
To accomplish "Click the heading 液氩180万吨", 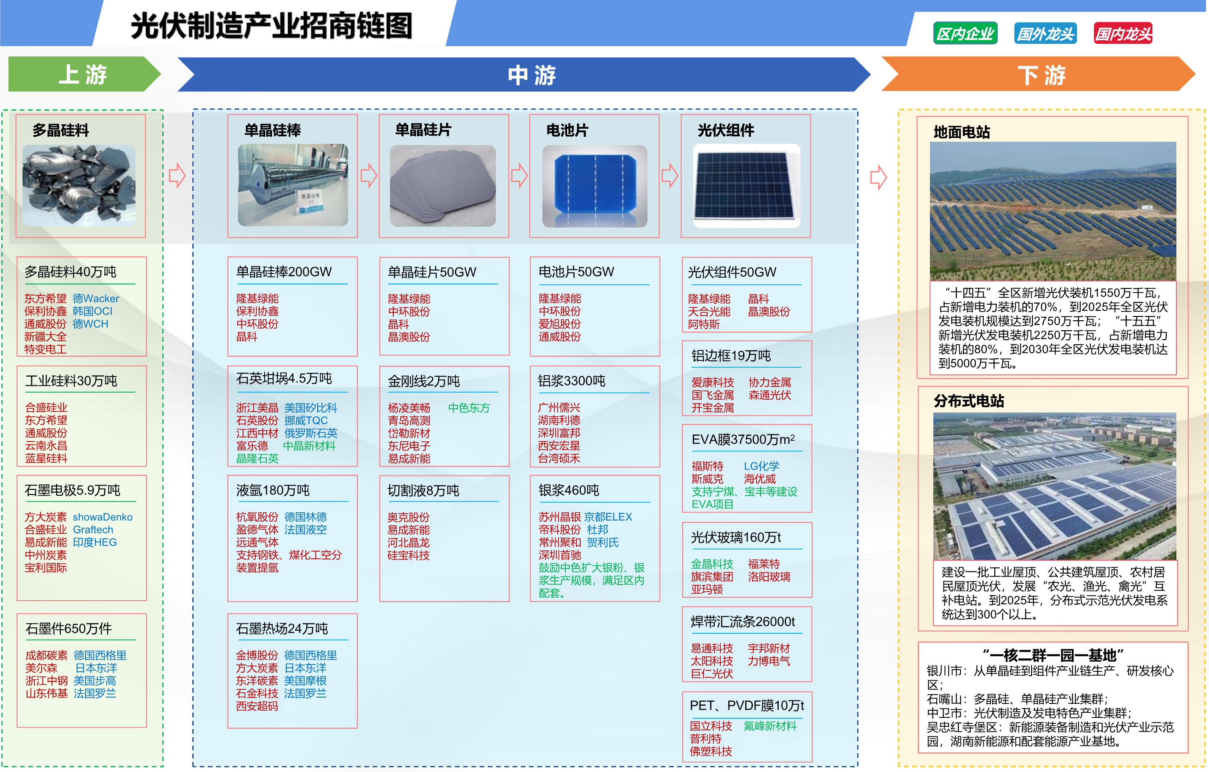I will coord(273,490).
